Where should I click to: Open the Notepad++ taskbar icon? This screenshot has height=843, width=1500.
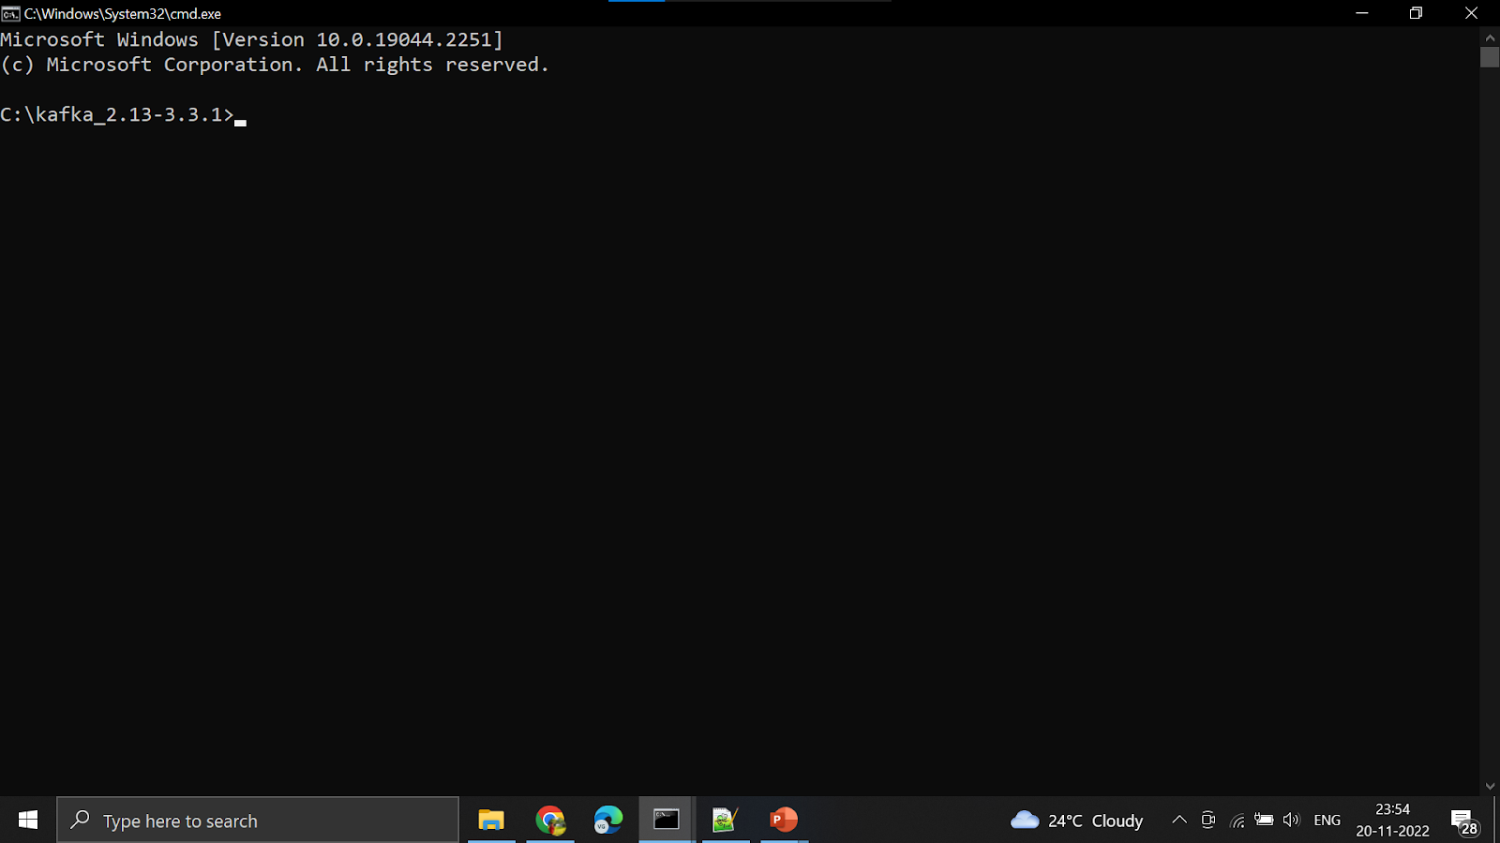tap(725, 821)
